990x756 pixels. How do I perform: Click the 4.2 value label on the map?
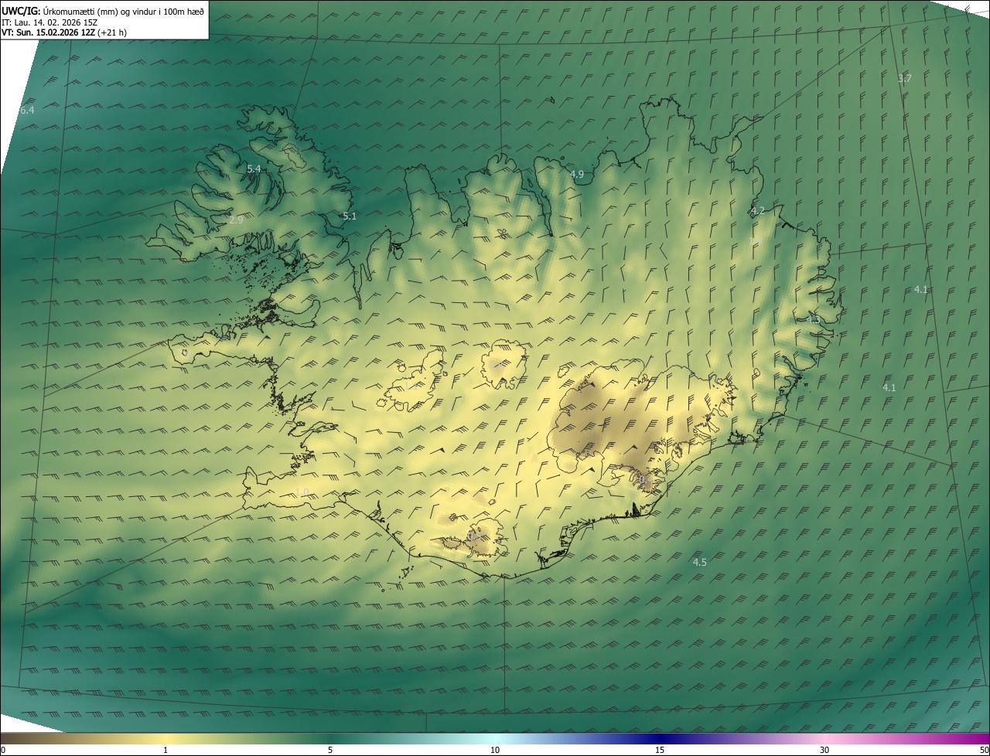tap(758, 211)
